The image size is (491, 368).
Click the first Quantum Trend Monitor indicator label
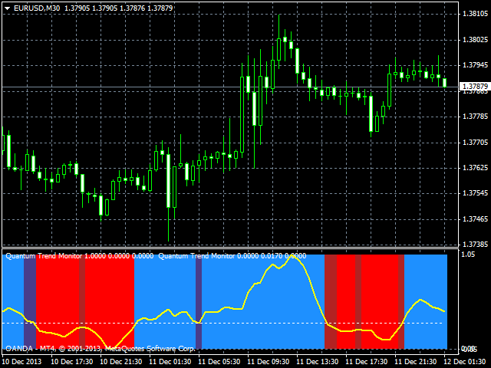[79, 256]
